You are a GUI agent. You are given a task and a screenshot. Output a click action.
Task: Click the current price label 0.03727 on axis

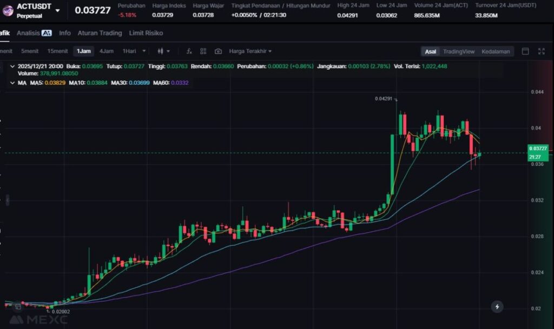(x=538, y=148)
